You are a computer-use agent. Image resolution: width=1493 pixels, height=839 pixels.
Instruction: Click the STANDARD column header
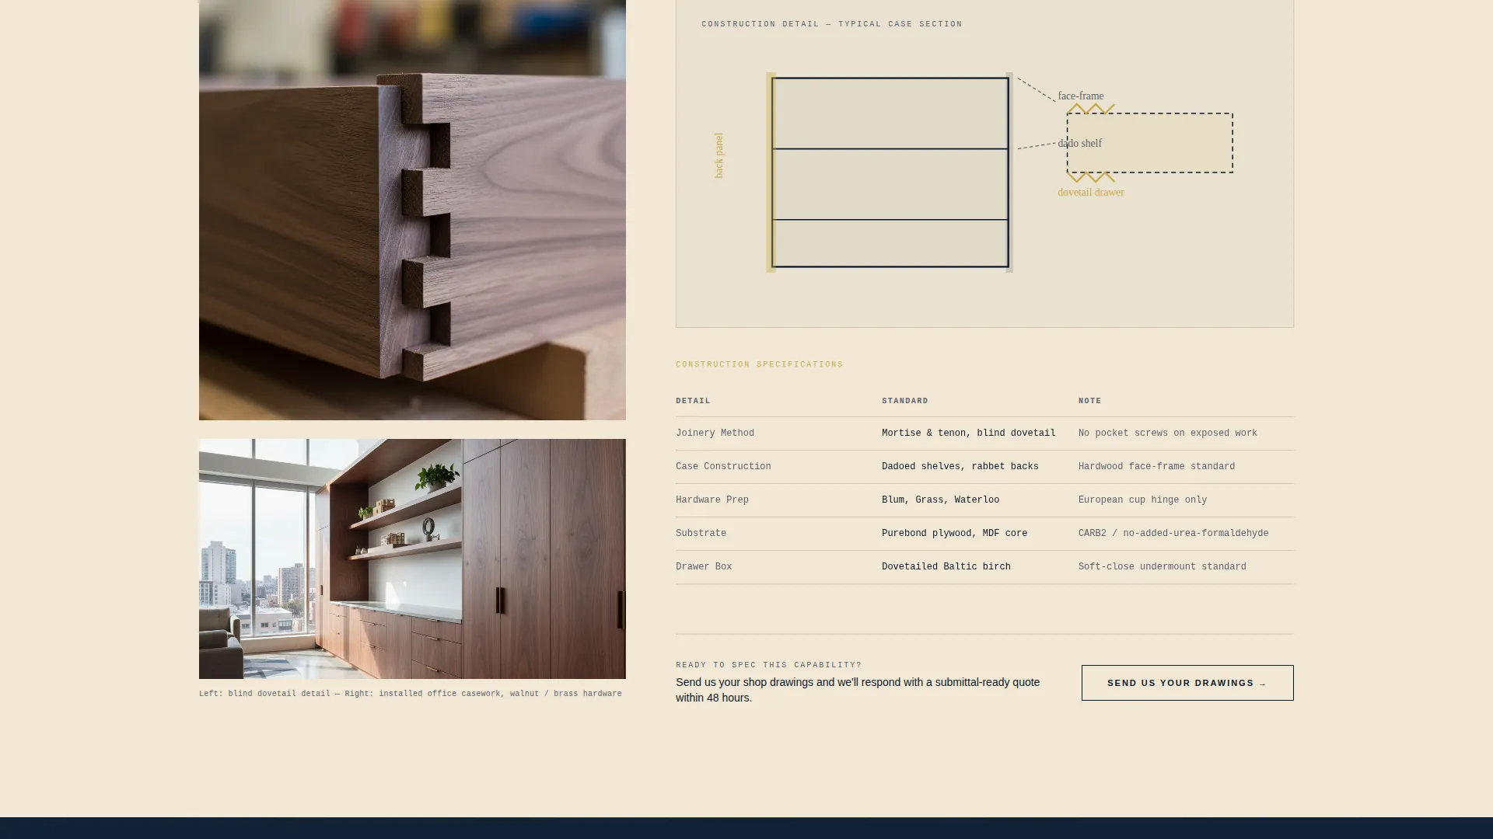point(905,401)
